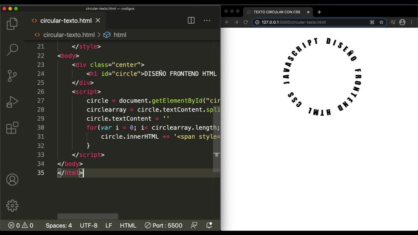This screenshot has width=418, height=235.
Task: Show errors and warnings in status bar
Action: (21, 226)
